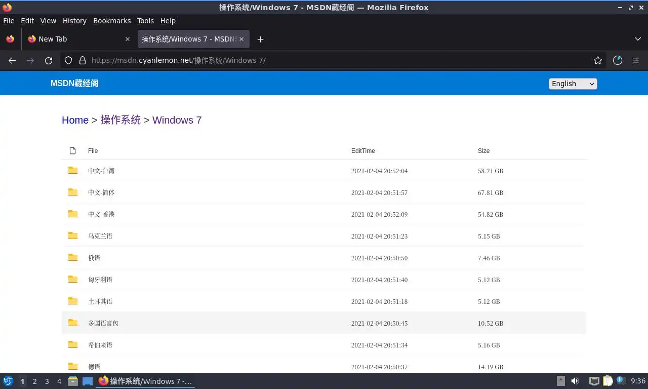Open the 俄语 folder
This screenshot has width=648, height=389.
(x=94, y=258)
